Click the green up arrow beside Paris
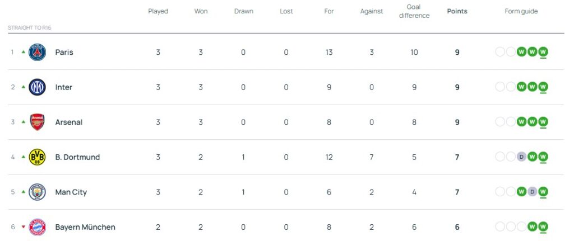Image resolution: width=574 pixels, height=241 pixels. 23,53
